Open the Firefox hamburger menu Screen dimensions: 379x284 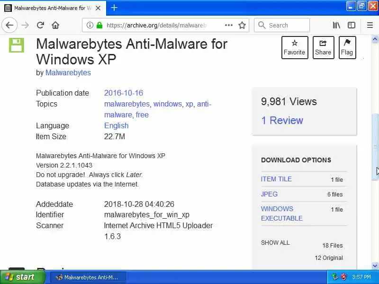(370, 25)
